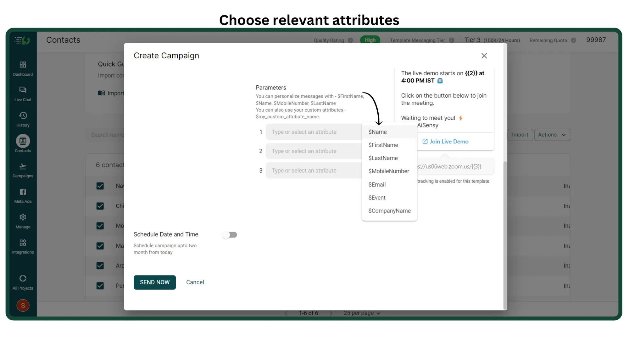The image size is (629, 353).
Task: Click the Join Live Demo link
Action: point(445,142)
